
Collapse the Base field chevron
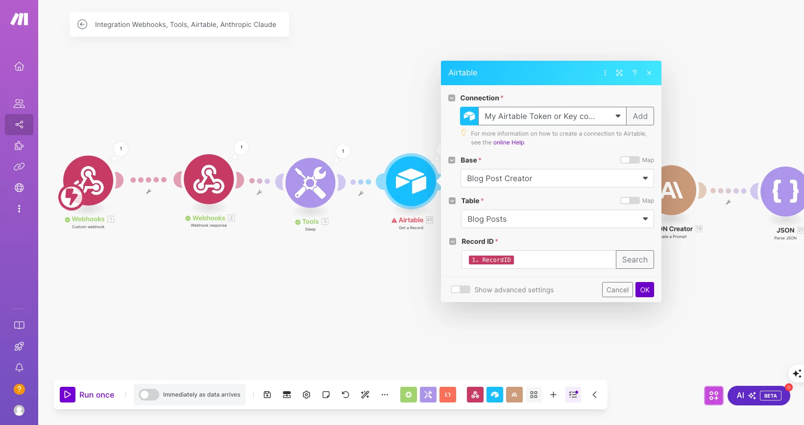point(452,160)
